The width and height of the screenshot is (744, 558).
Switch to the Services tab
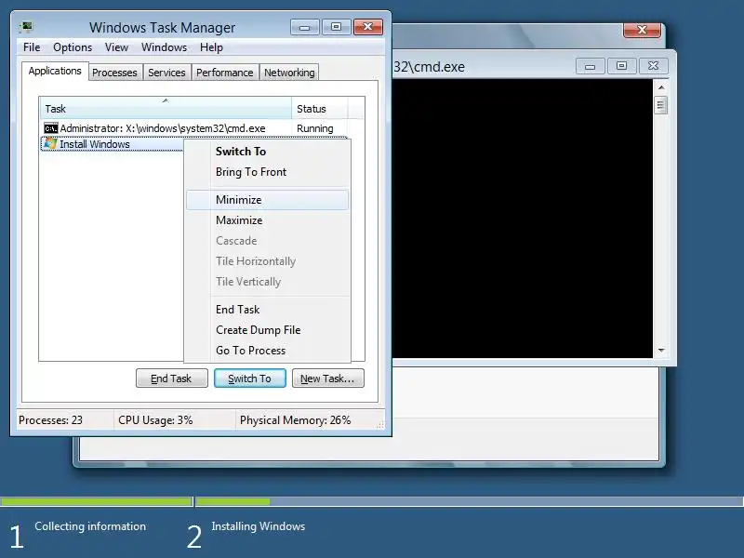tap(166, 73)
